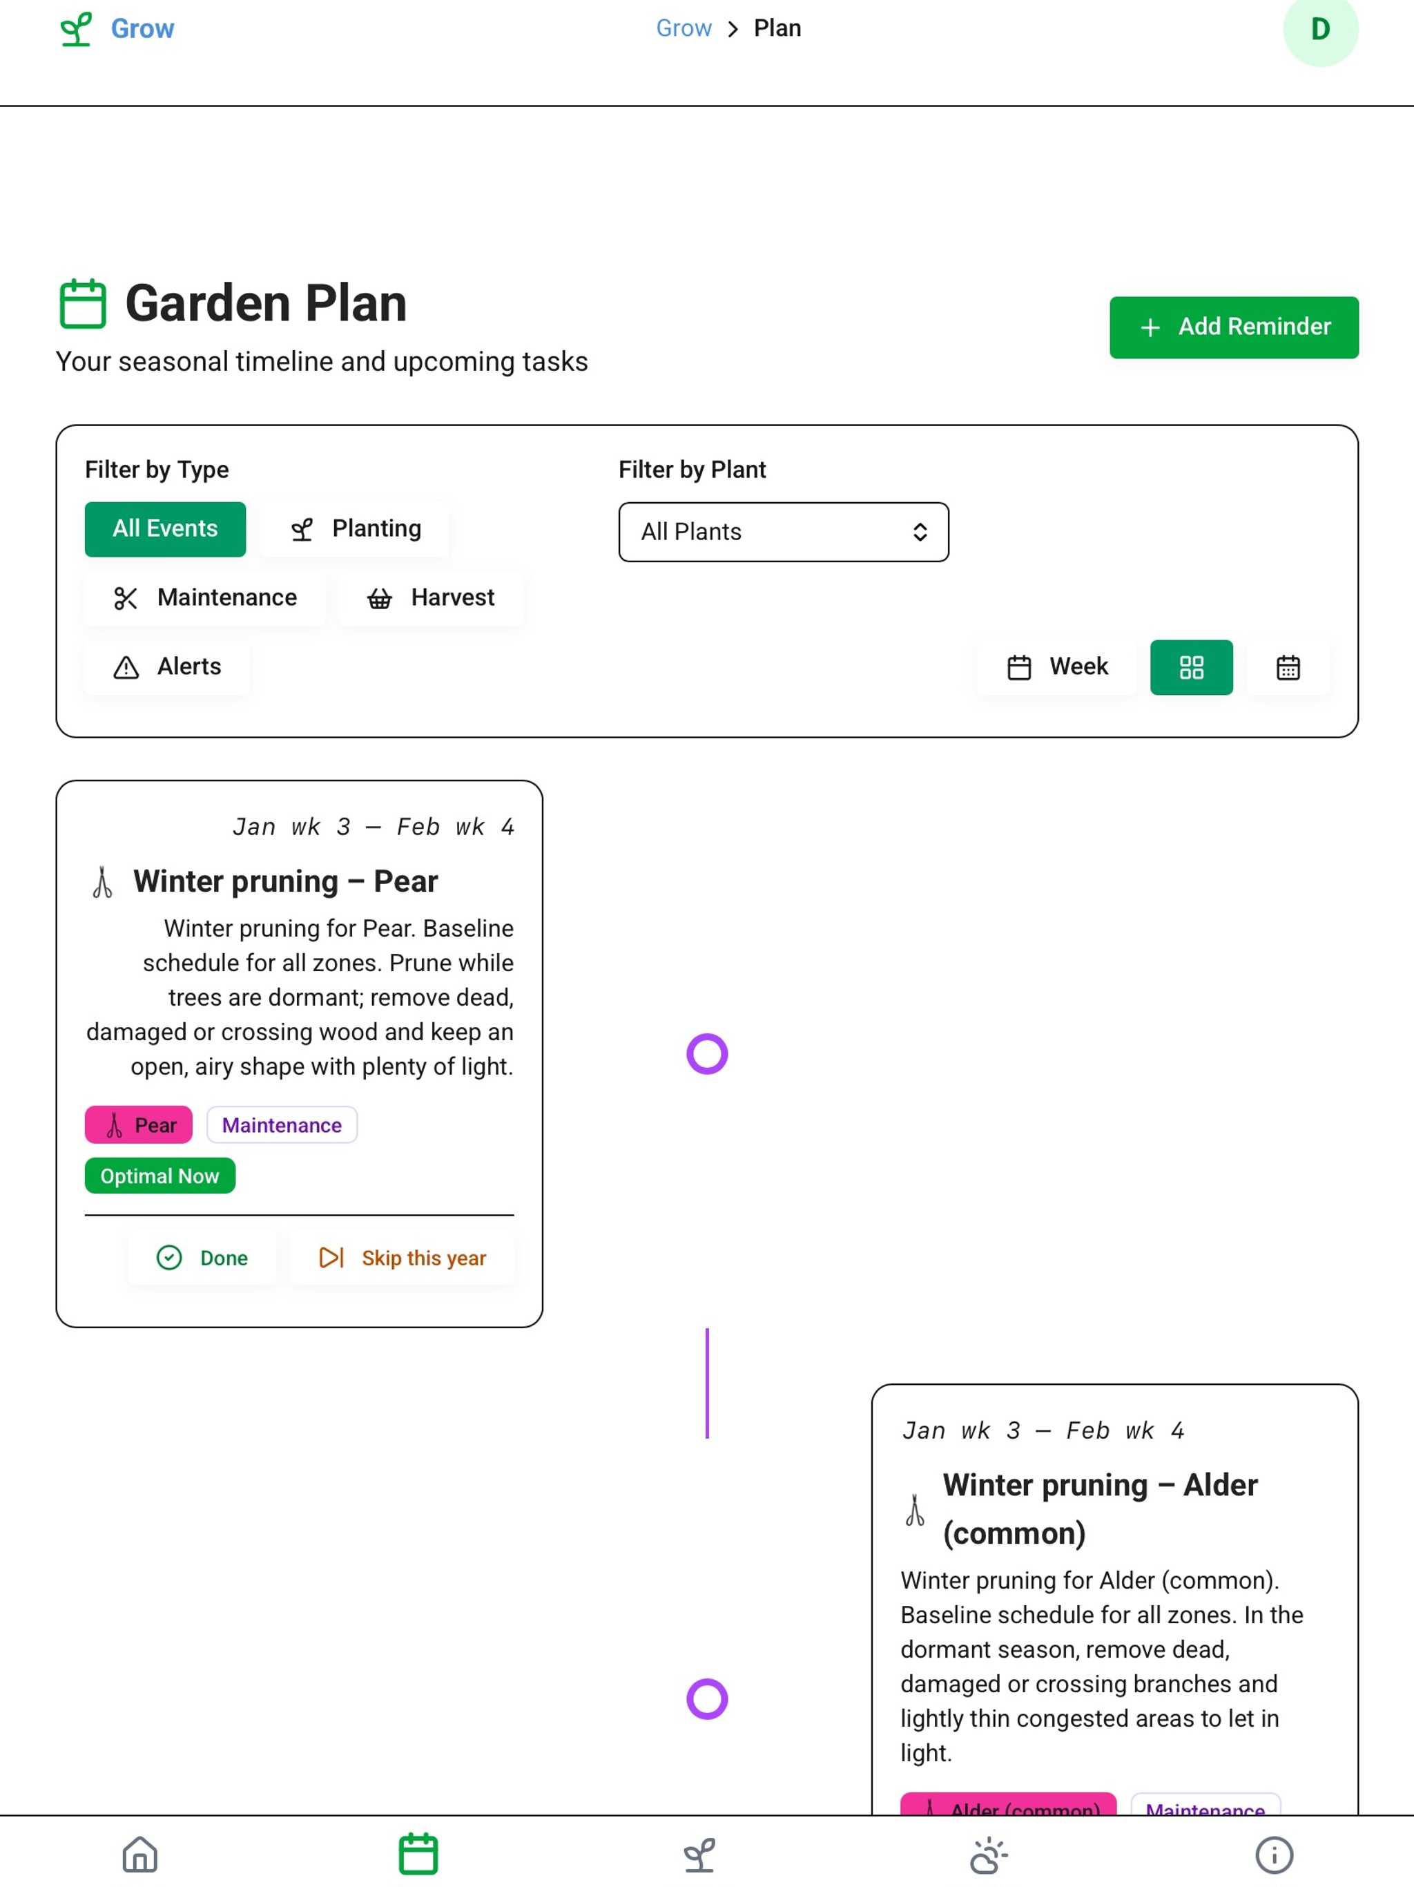Open the plants sprout icon in bottom bar
Viewport: 1414px width, 1887px height.
[699, 1854]
